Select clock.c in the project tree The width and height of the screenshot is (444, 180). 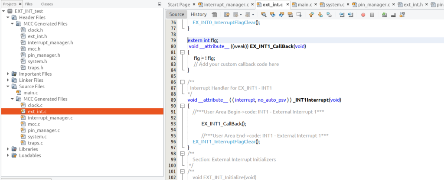coord(35,105)
